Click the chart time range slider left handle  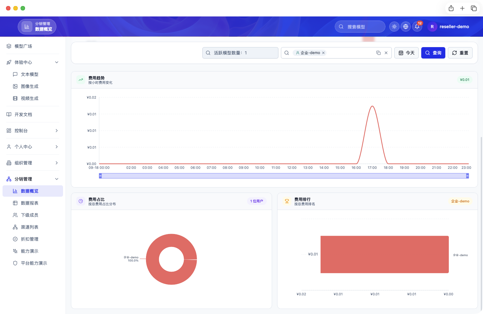[100, 176]
